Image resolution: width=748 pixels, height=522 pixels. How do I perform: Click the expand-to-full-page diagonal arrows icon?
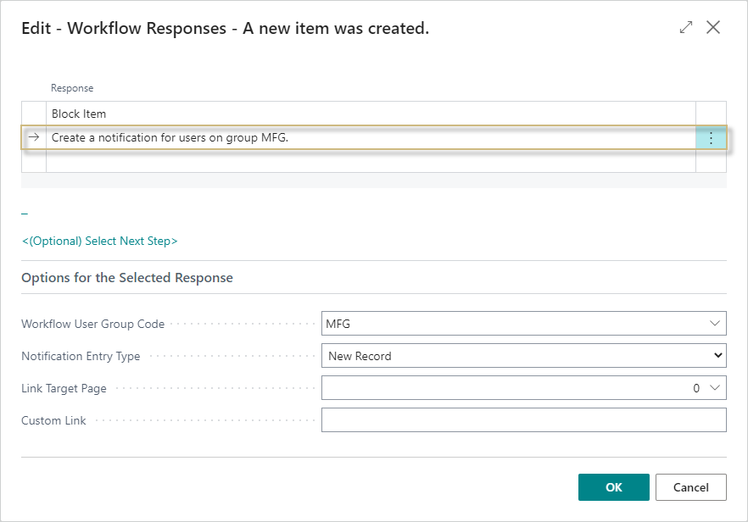click(685, 27)
